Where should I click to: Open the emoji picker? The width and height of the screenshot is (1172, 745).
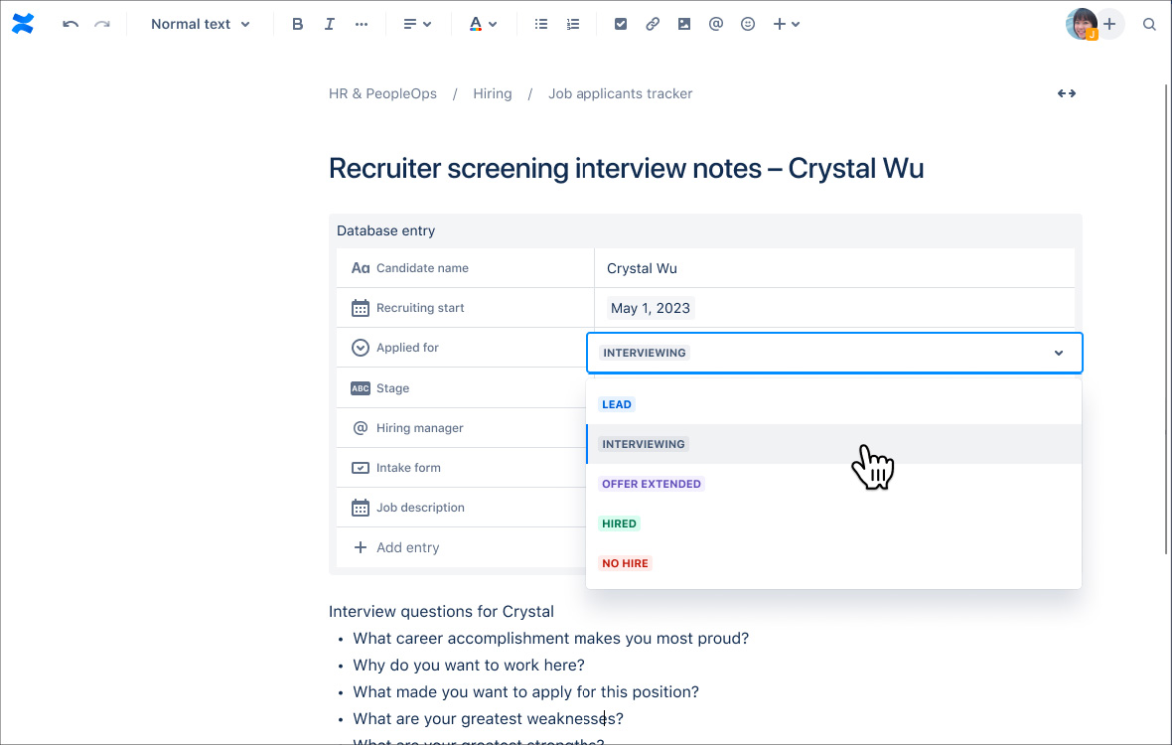tap(748, 24)
